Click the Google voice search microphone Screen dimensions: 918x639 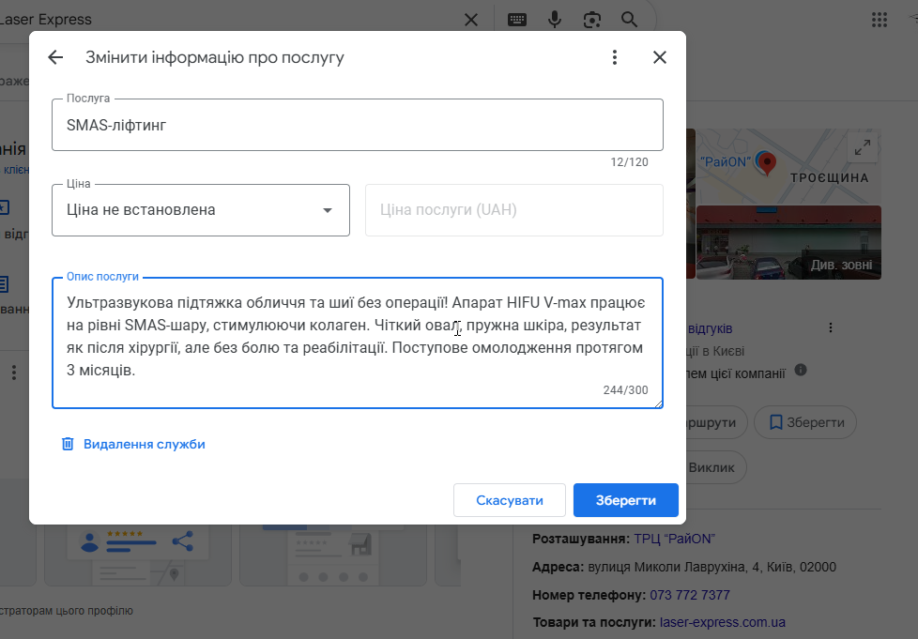coord(555,20)
